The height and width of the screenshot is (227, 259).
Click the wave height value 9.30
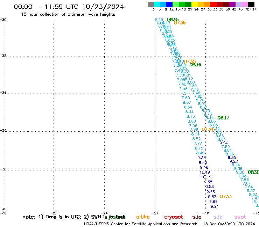click(x=203, y=162)
